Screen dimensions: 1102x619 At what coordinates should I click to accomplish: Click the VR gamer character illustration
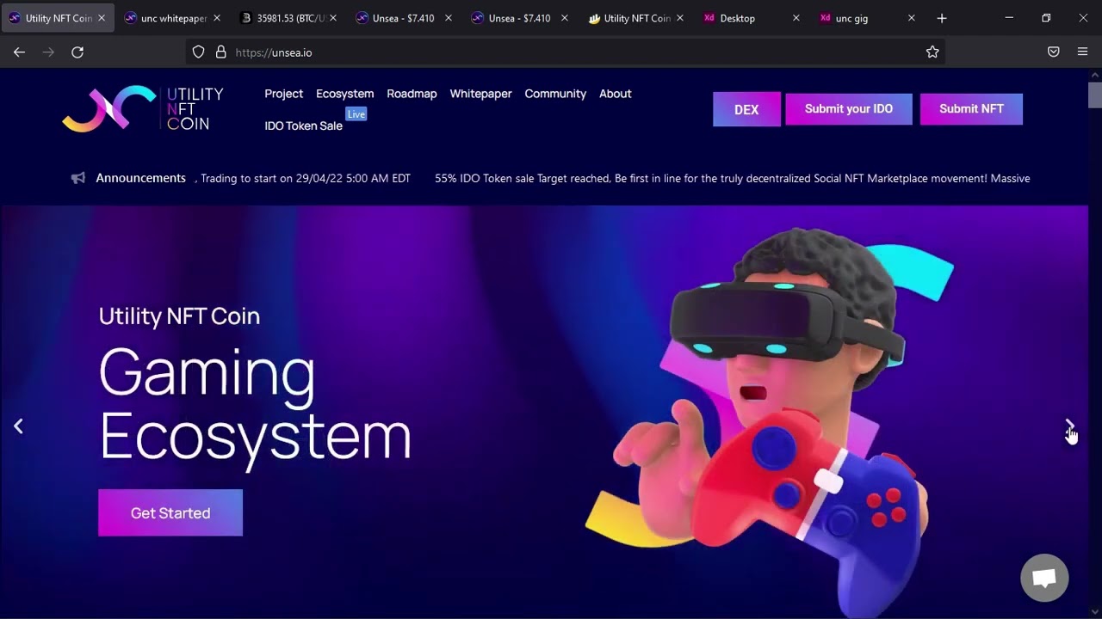pyautogui.click(x=771, y=421)
